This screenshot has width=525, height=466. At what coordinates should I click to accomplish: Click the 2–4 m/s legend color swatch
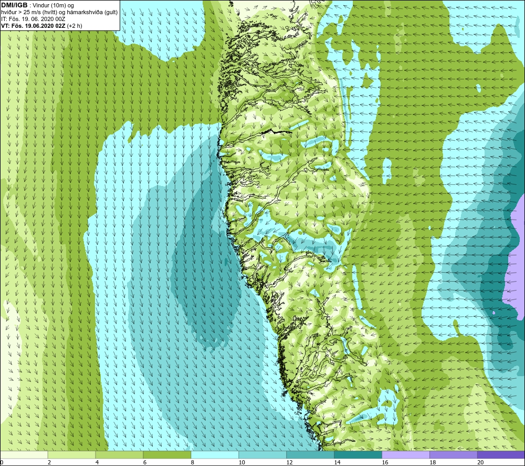(71, 454)
